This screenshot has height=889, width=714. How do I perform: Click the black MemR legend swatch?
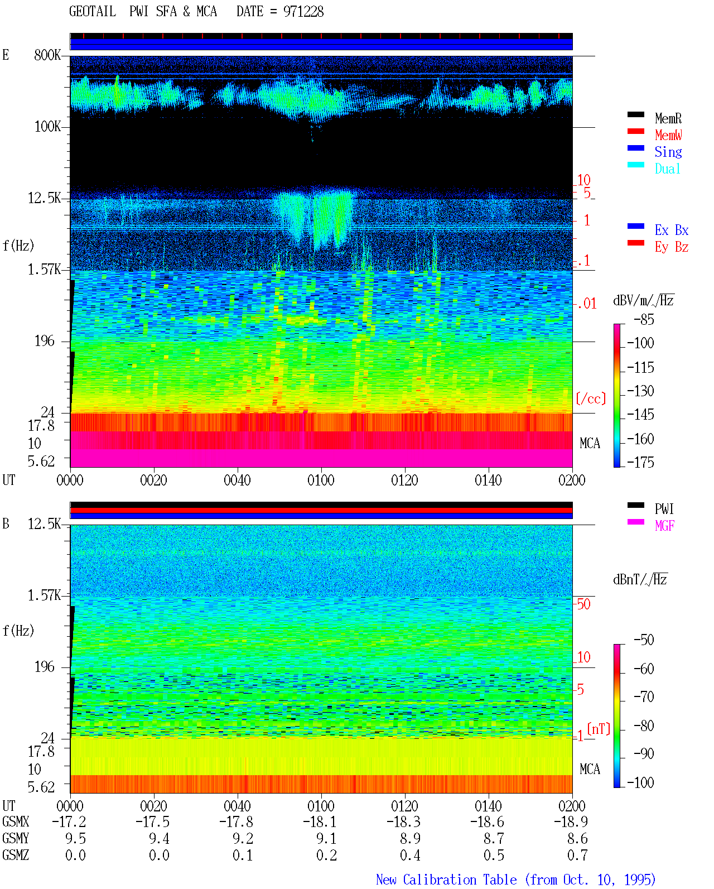(635, 114)
